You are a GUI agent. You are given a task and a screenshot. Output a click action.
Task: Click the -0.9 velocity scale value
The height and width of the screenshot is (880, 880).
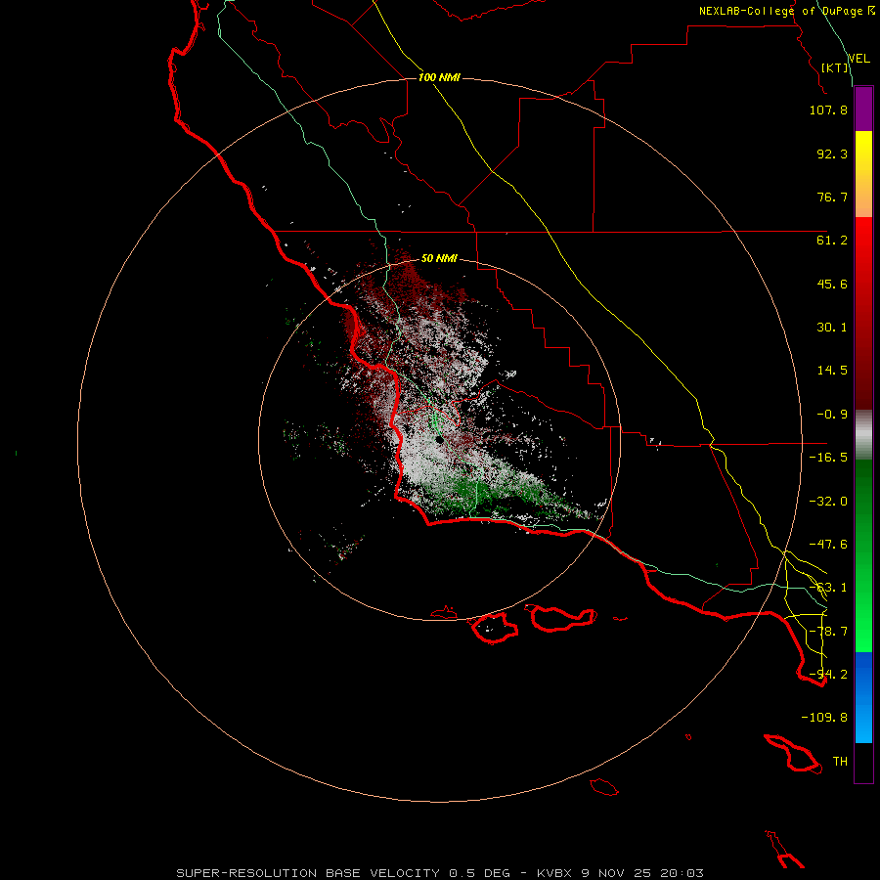tap(832, 415)
